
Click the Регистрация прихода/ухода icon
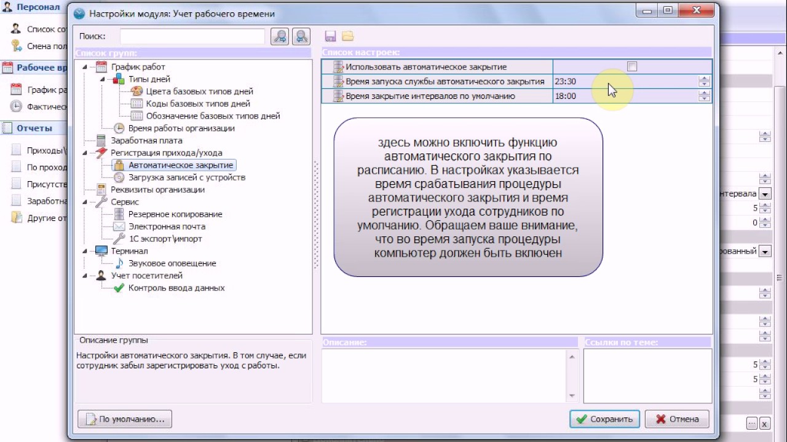tap(101, 153)
